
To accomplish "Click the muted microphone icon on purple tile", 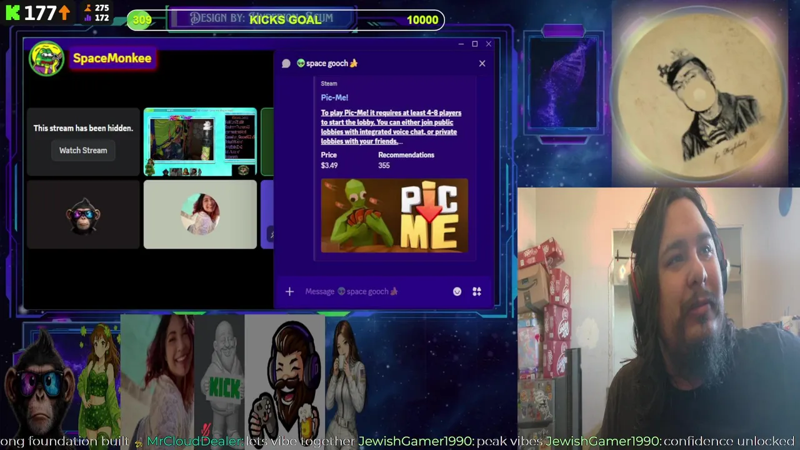I will click(271, 234).
